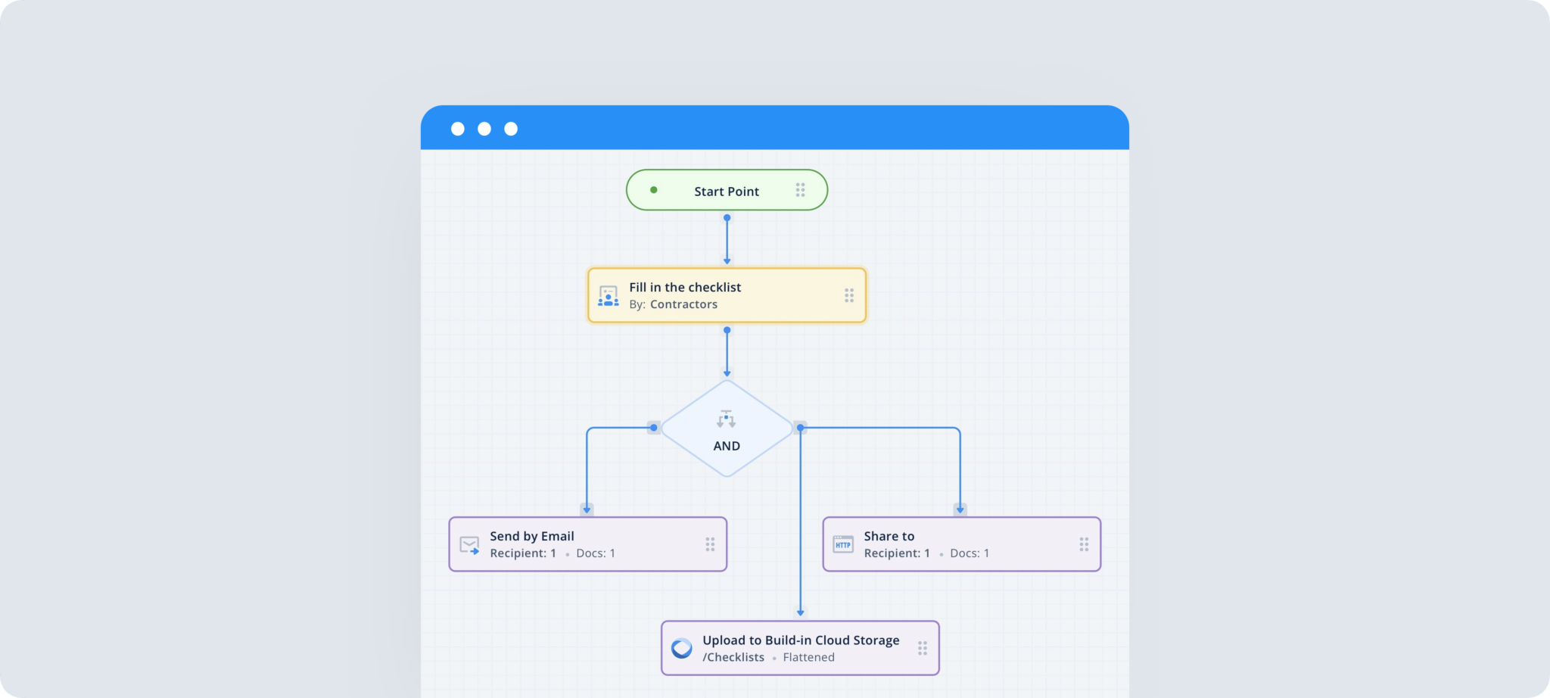Click the drag handle on the Share to node
1550x698 pixels.
coord(1084,544)
